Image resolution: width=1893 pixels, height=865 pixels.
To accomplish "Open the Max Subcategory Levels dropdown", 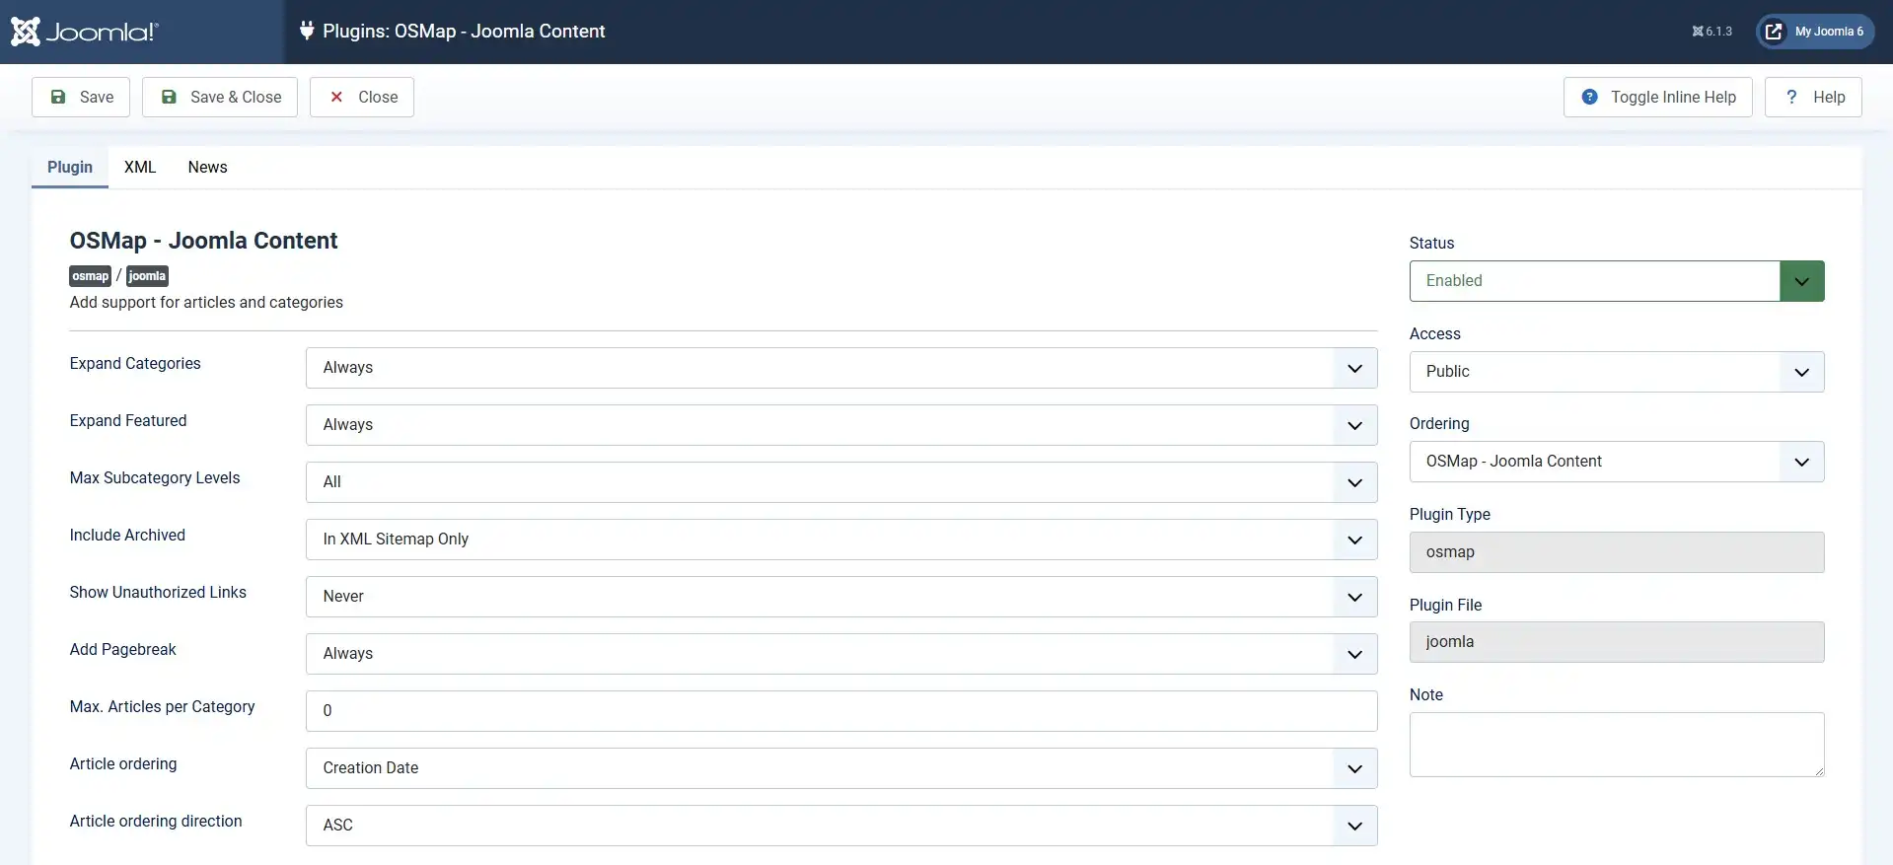I will (x=841, y=482).
